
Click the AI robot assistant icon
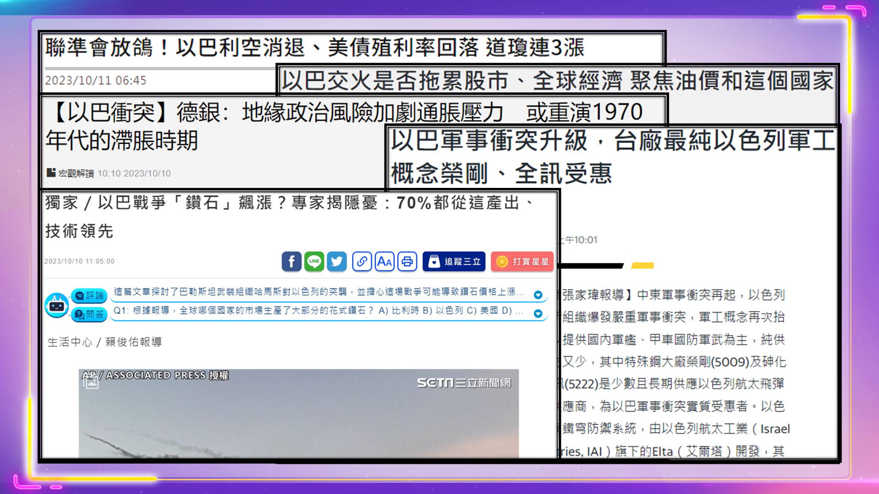coord(57,305)
